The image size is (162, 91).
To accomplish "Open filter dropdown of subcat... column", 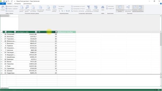I will [15, 32].
